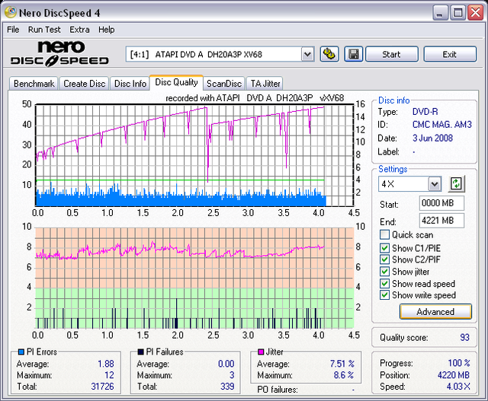This screenshot has width=488, height=401.
Task: Open the drive selection dropdown arrow
Action: (x=307, y=54)
